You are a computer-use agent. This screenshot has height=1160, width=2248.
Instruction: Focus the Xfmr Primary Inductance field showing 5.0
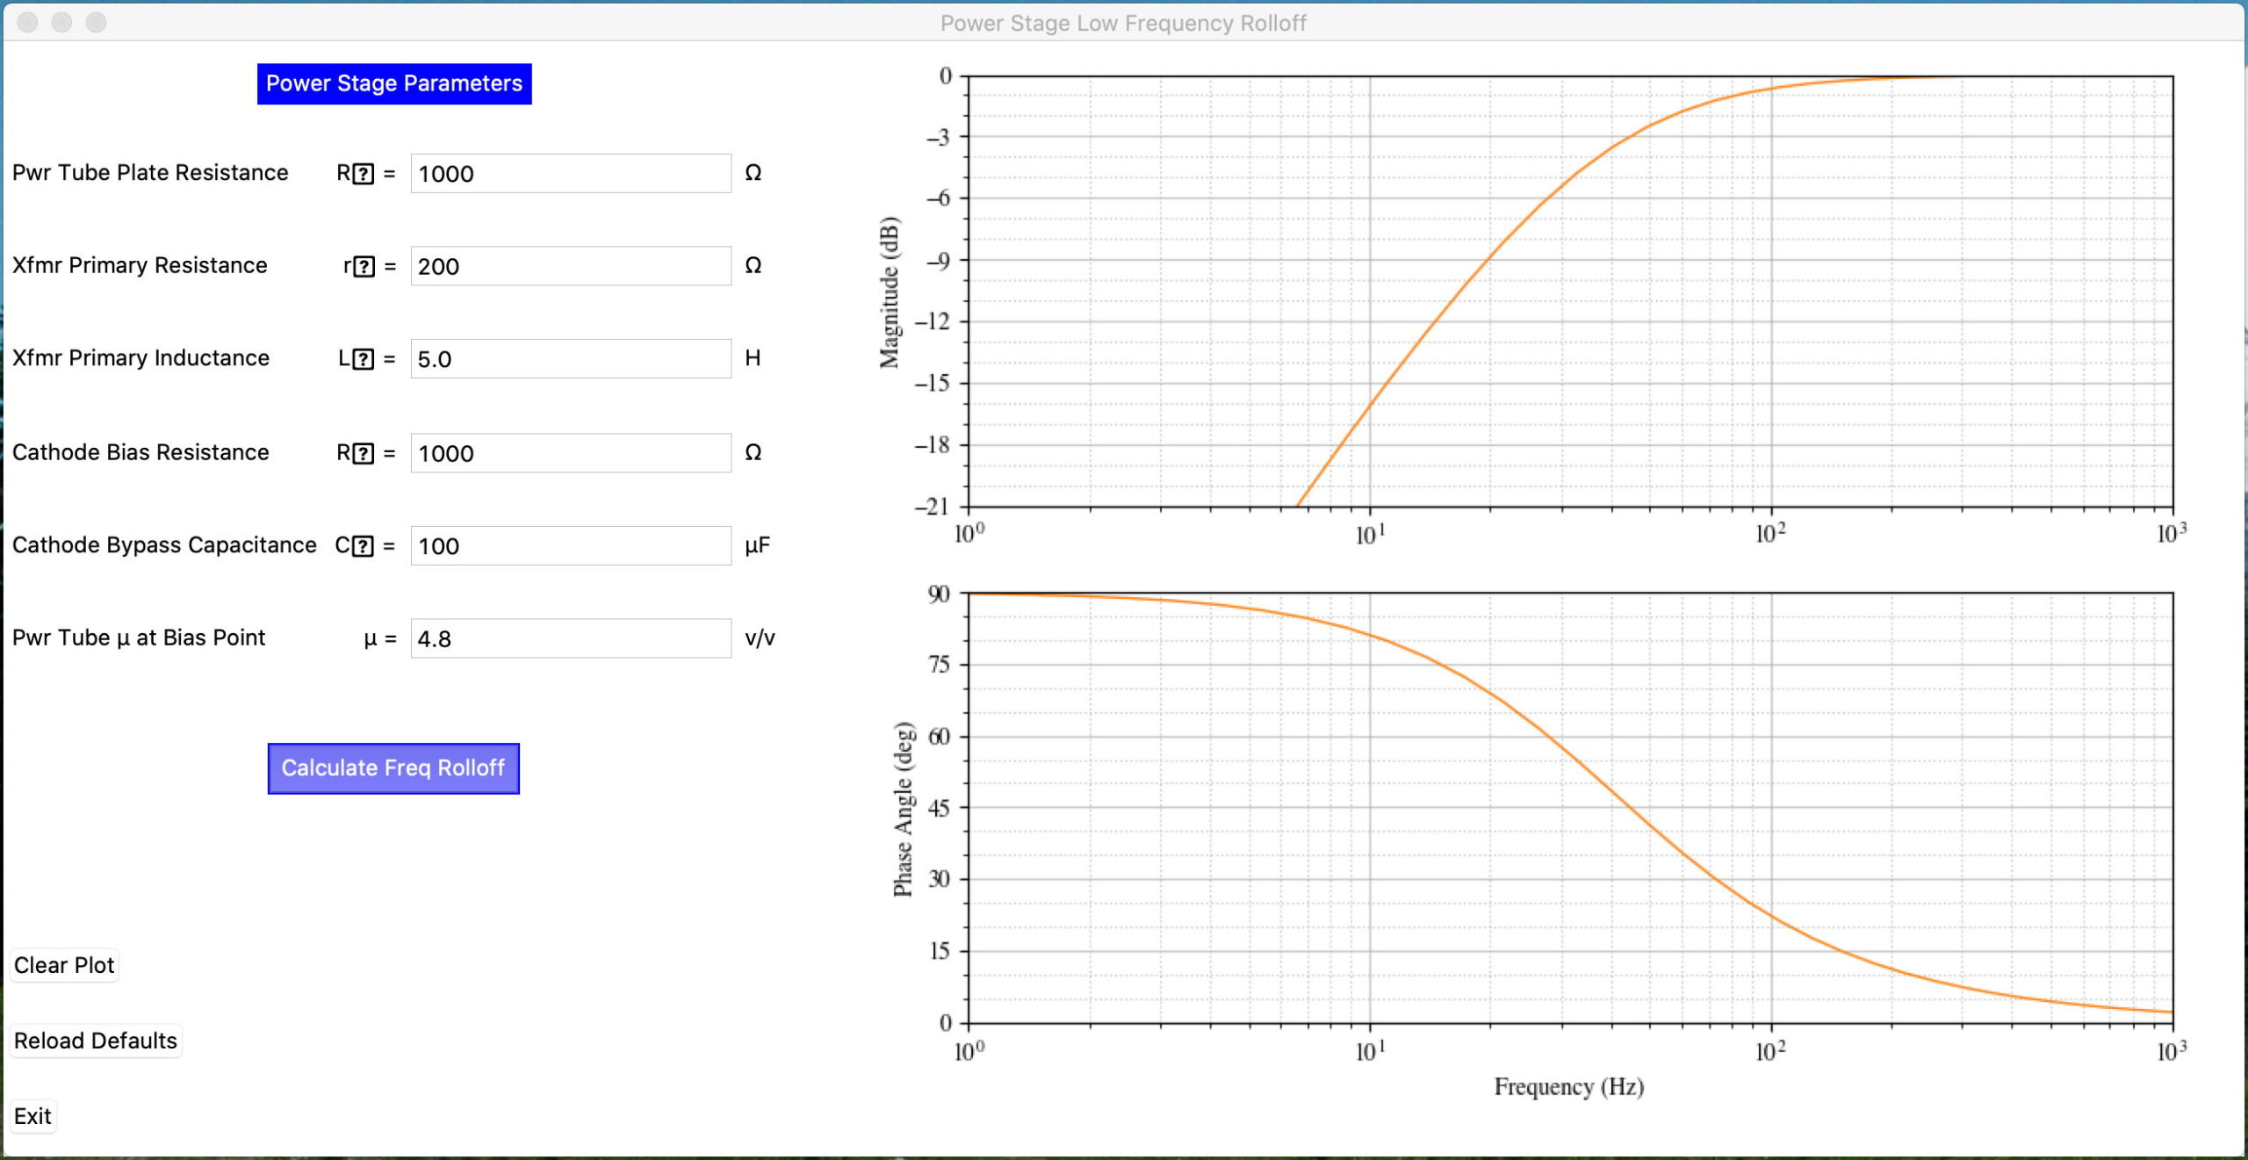point(571,359)
